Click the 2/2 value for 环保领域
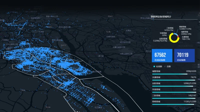The height and width of the screenshot is (112, 200). coord(194,89)
